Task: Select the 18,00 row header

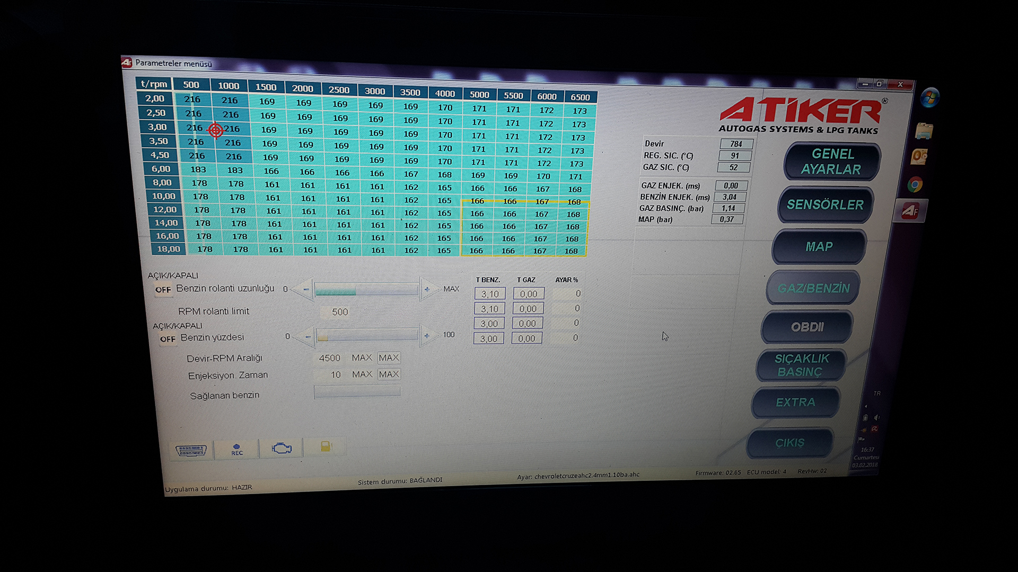Action: (168, 249)
